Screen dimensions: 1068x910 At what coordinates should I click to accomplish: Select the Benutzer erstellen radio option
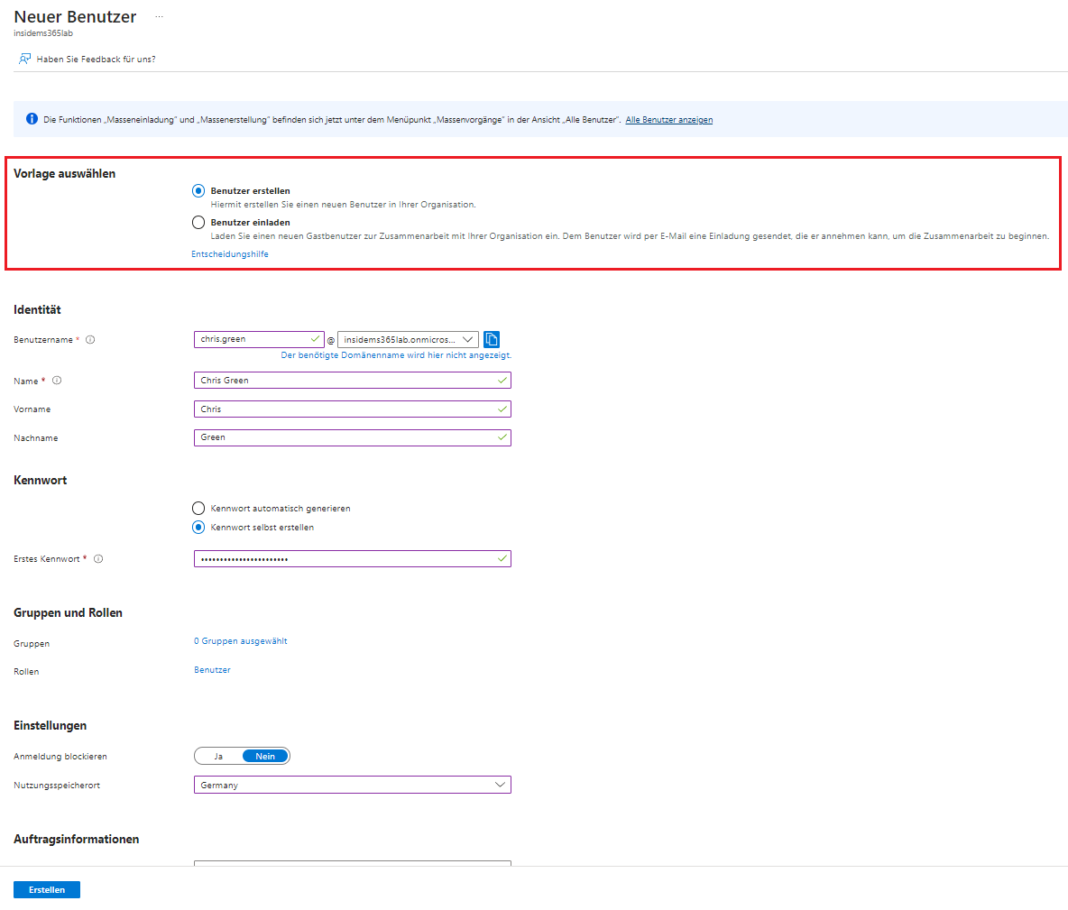(x=198, y=191)
